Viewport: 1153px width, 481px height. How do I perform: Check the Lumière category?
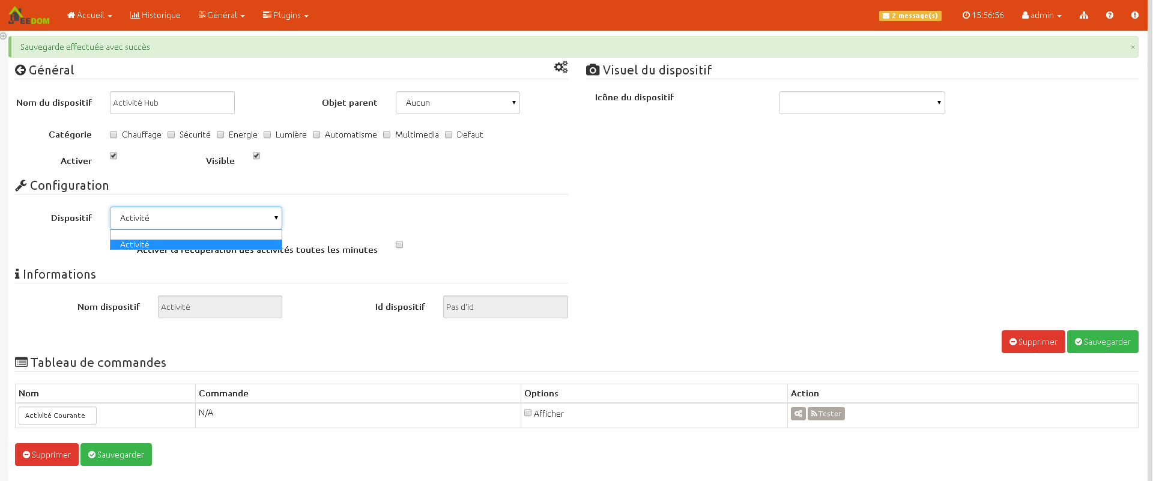[x=267, y=135]
